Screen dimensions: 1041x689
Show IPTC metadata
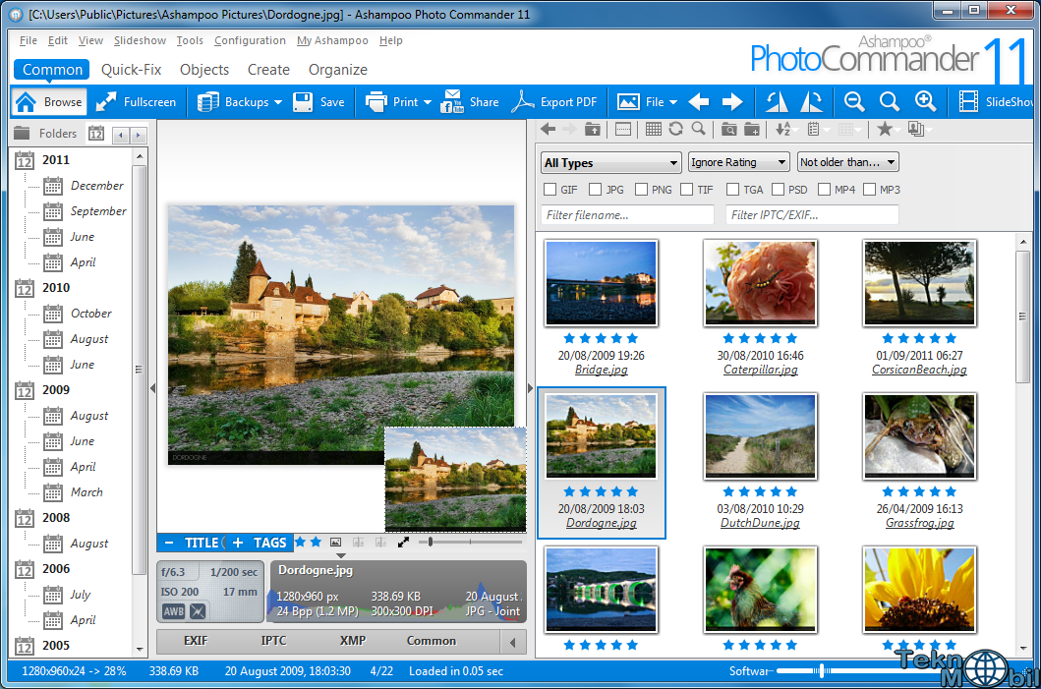click(273, 641)
